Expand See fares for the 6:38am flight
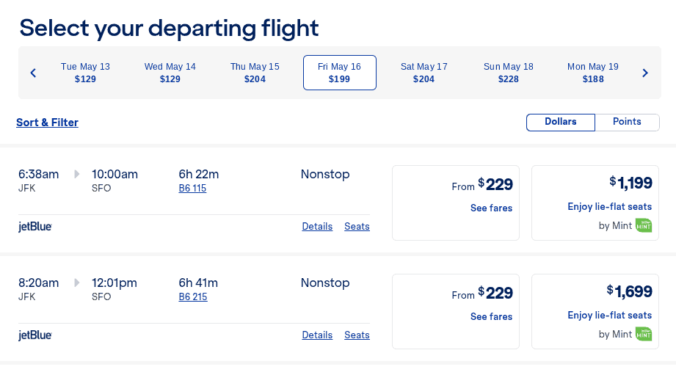Viewport: 676px width, 375px height. [x=491, y=208]
